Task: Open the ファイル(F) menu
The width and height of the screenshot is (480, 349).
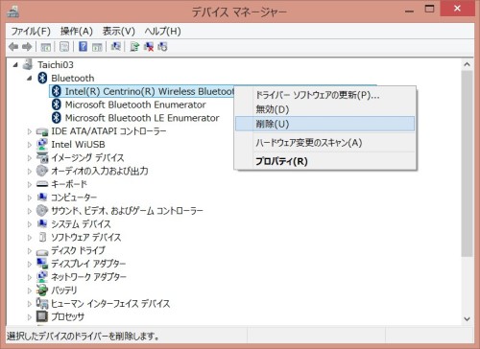Action: tap(31, 32)
